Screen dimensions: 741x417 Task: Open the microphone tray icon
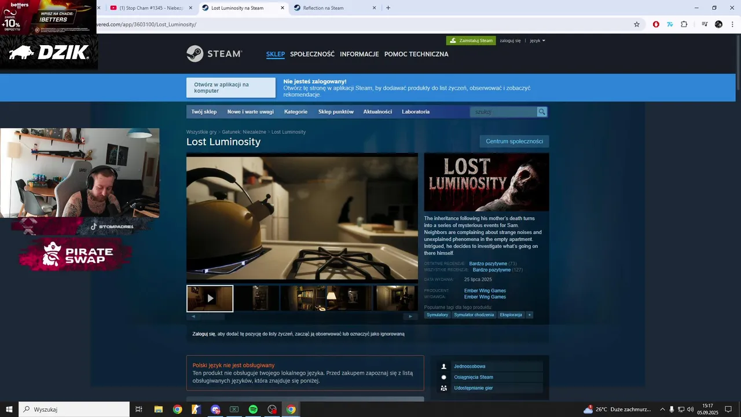click(672, 409)
